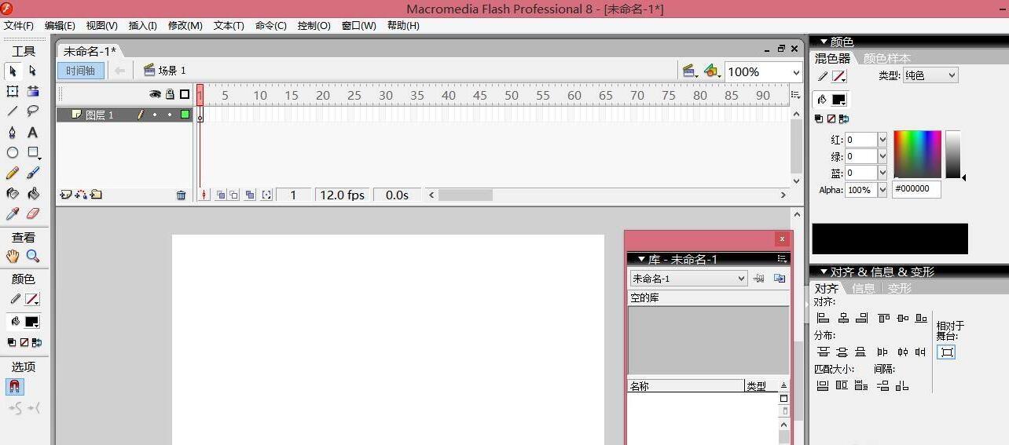
Task: Open the 文件(F) menu
Action: (x=19, y=25)
